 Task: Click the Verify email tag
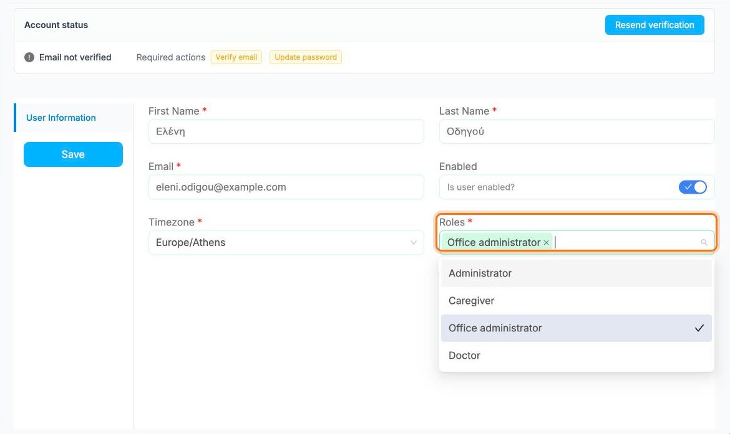point(236,57)
